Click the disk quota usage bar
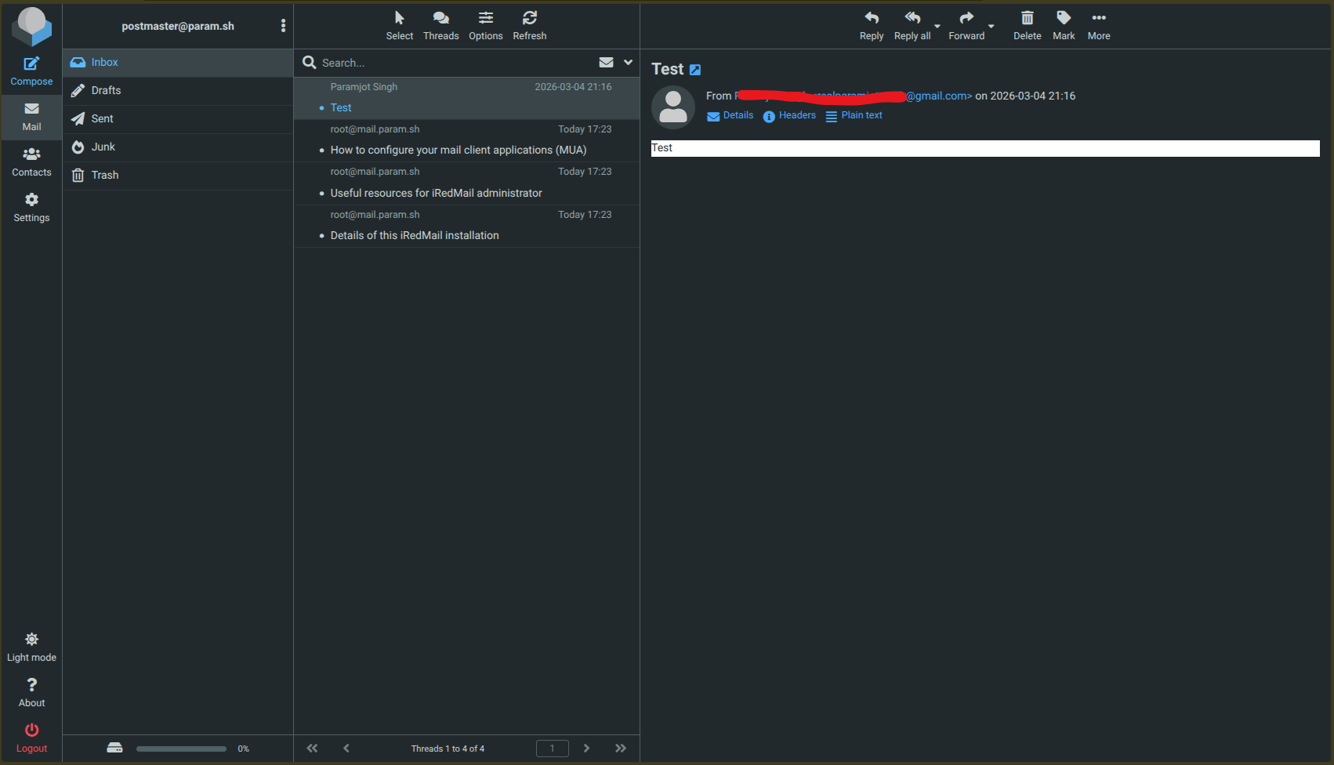Screen dimensions: 1334x765 pyautogui.click(x=181, y=749)
